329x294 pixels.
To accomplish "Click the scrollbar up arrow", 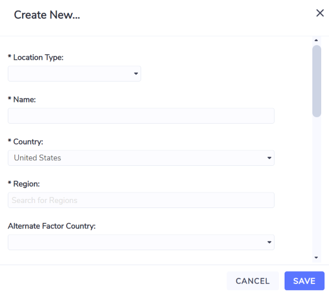I will pos(316,40).
